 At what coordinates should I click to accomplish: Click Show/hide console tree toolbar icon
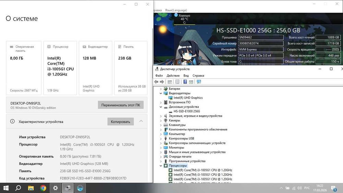pyautogui.click(x=169, y=82)
